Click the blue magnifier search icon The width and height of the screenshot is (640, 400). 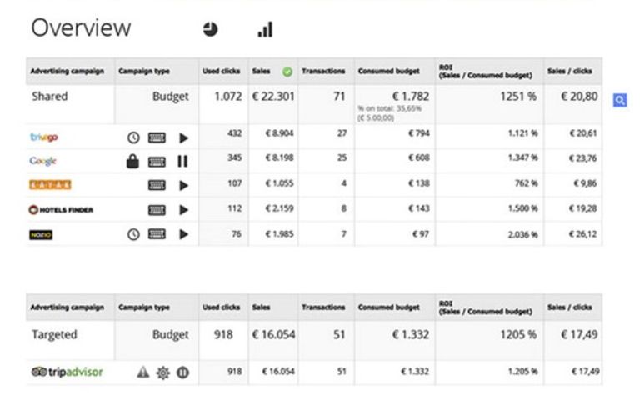point(620,100)
